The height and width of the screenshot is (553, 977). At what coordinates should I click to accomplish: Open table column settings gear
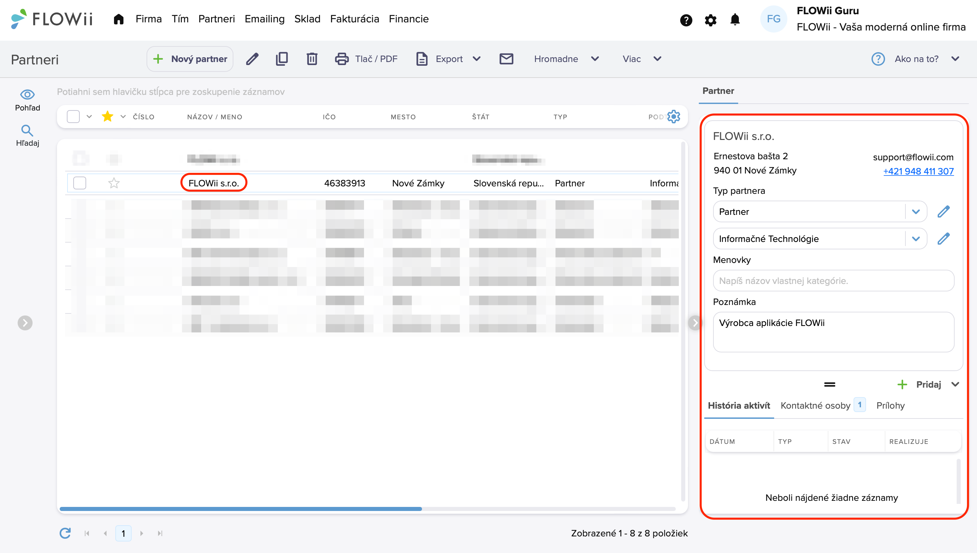[674, 117]
